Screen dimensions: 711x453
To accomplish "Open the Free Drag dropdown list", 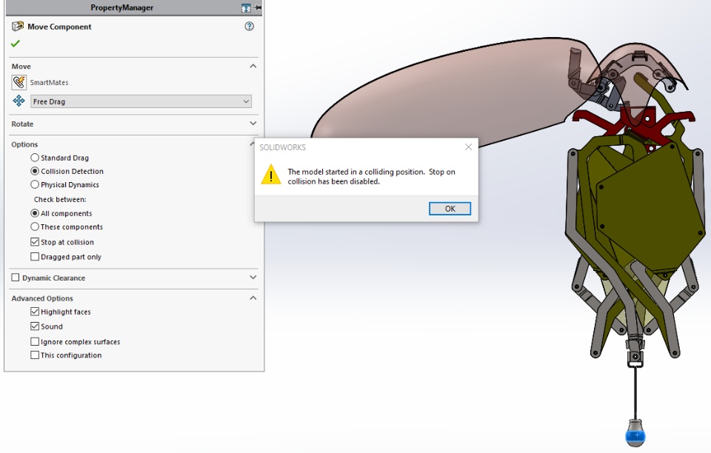I will 141,101.
